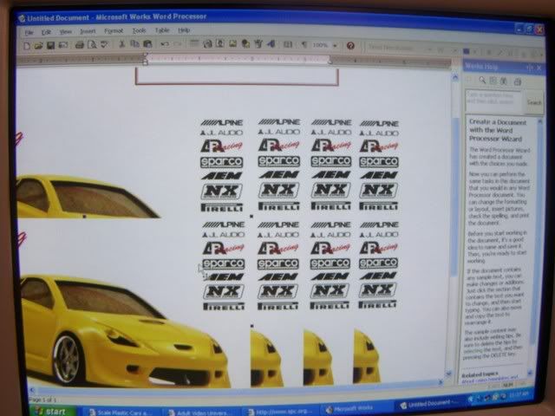The height and width of the screenshot is (416, 555).
Task: Toggle the paragraph marks display
Action: click(304, 45)
